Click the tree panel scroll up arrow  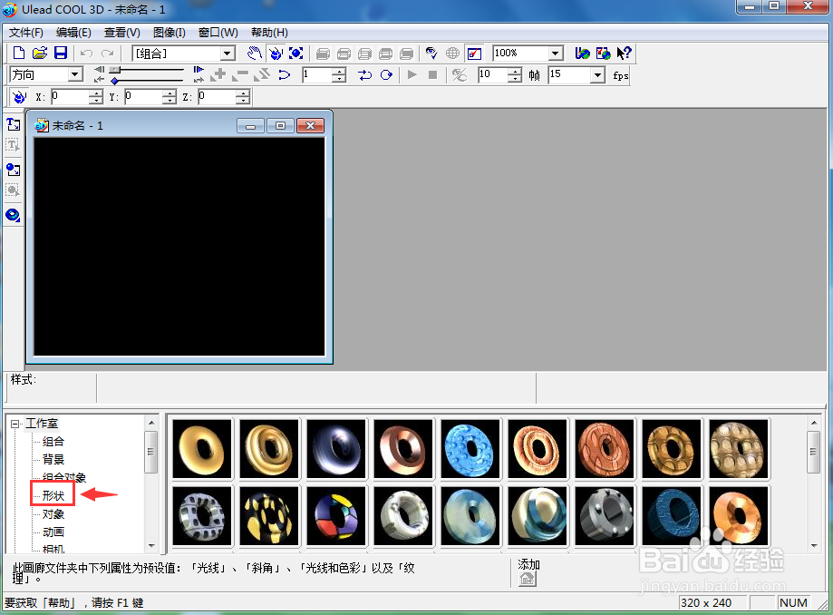click(x=151, y=423)
